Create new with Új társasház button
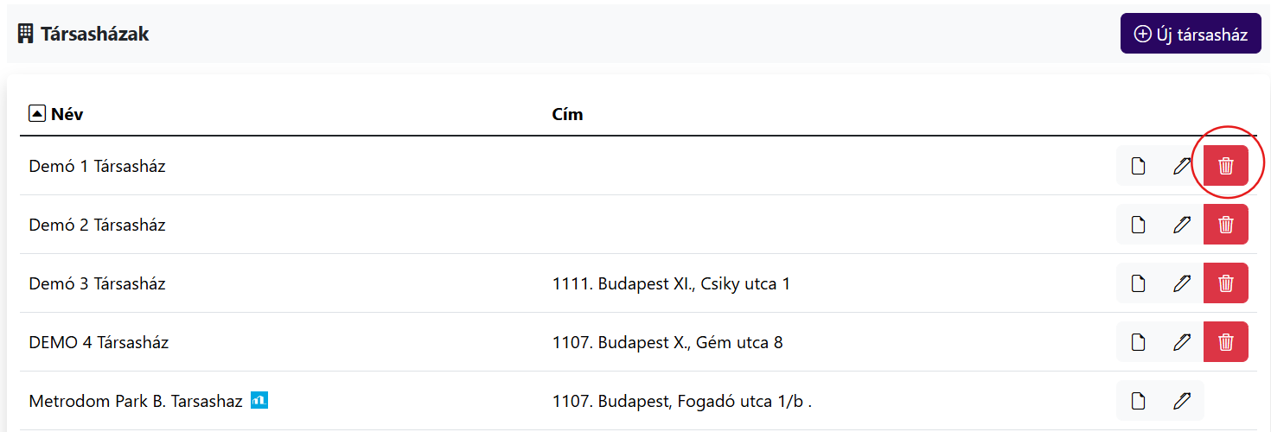 click(1191, 34)
